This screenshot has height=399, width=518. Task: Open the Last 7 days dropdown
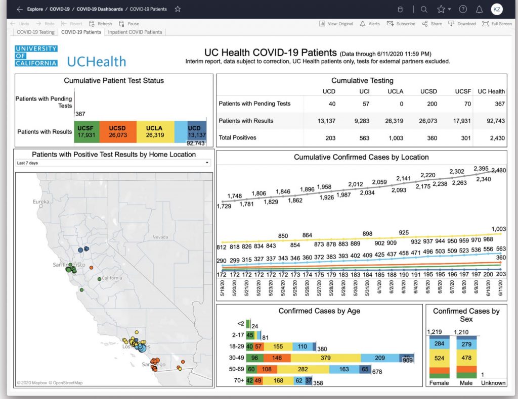click(x=113, y=163)
